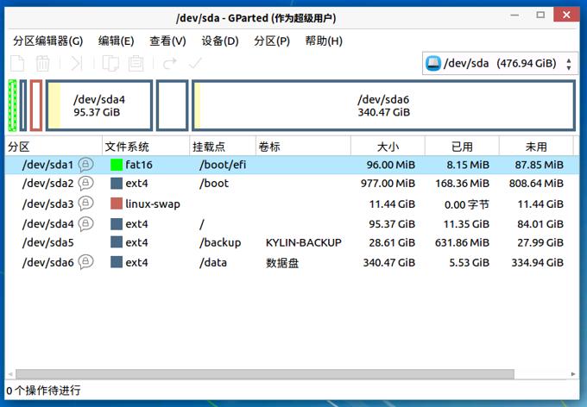The image size is (587, 407).
Task: Select the /dev/sda4 block in disk map
Action: [x=99, y=106]
